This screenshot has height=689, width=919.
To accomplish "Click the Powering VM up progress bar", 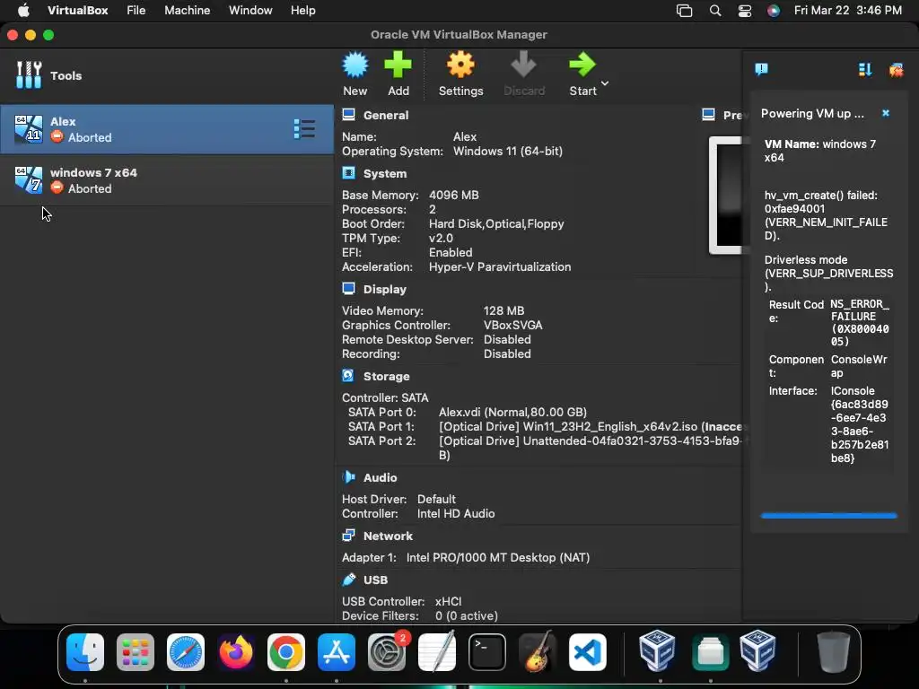I will pos(828,516).
